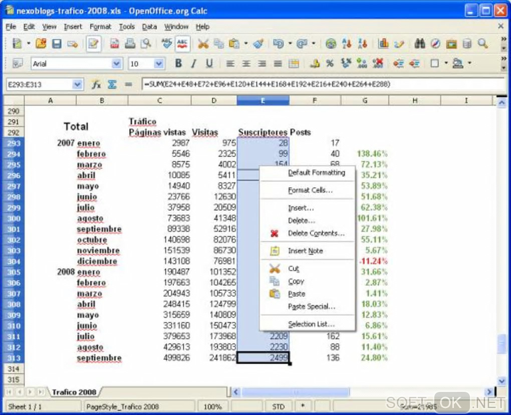Viewport: 511px width, 415px height.
Task: Center cell content horizontally
Action: [246, 63]
